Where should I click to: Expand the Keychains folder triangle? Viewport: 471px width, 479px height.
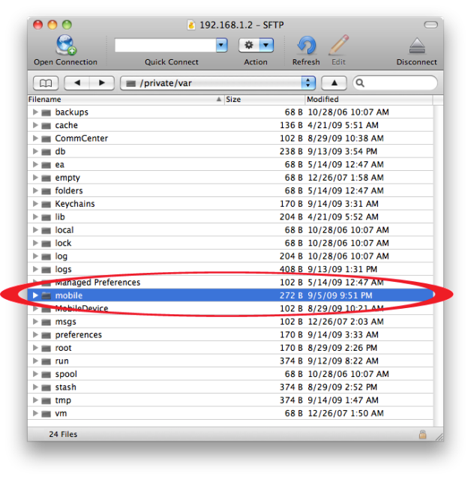35,204
